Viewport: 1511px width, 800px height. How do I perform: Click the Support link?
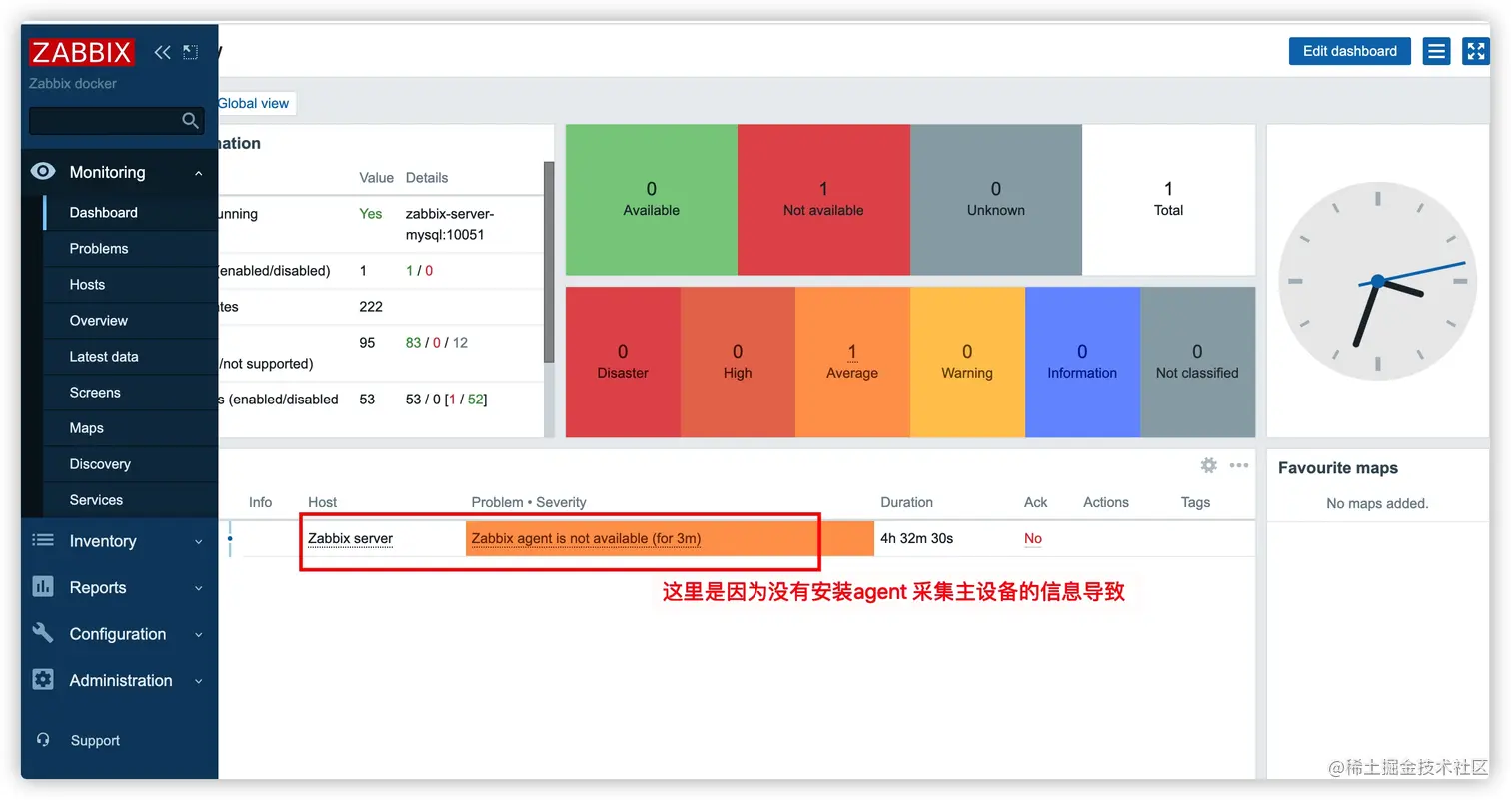point(95,740)
